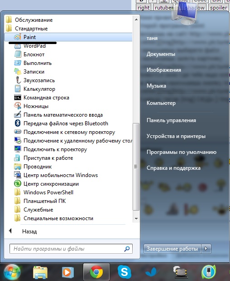Open Explorer from the taskbar
The image size is (230, 281).
coord(40,272)
